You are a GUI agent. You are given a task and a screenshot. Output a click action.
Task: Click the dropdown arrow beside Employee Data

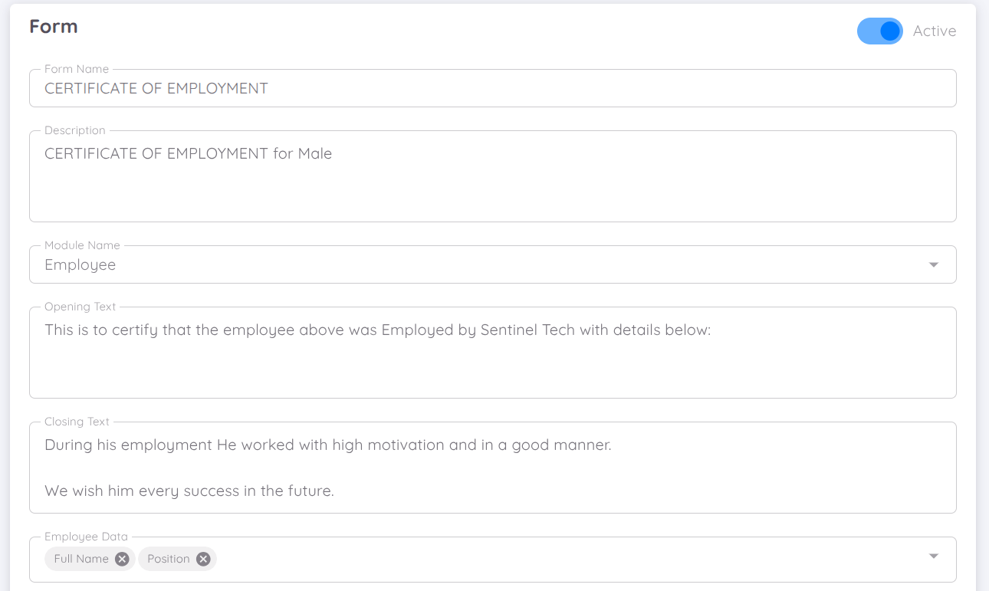click(x=933, y=555)
